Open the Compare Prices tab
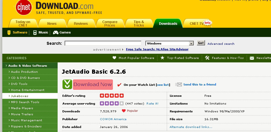The image size is (271, 132). click(110, 23)
